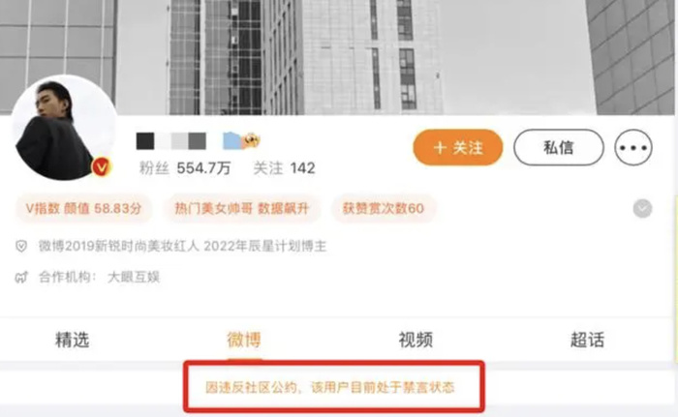Switch to the 超话 tab
This screenshot has height=417, width=678.
[x=587, y=340]
